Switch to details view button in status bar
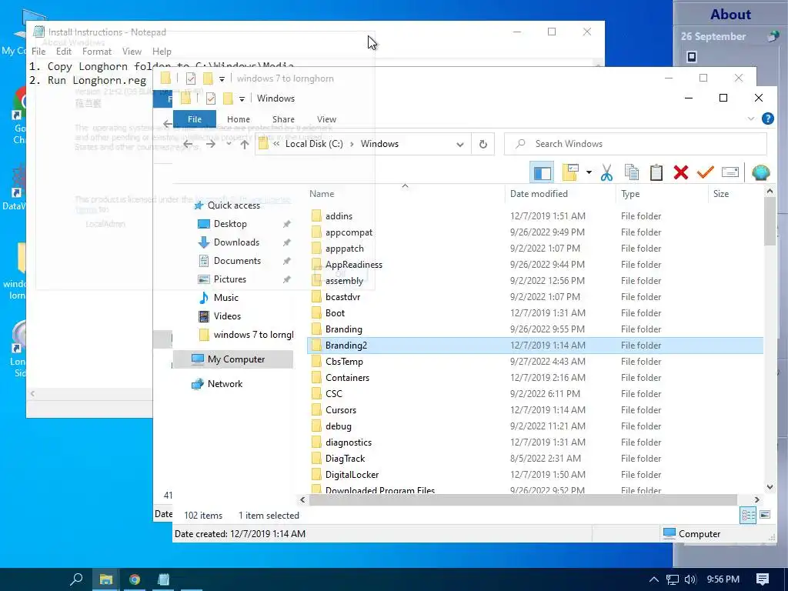Viewport: 788px width, 591px height. (748, 515)
